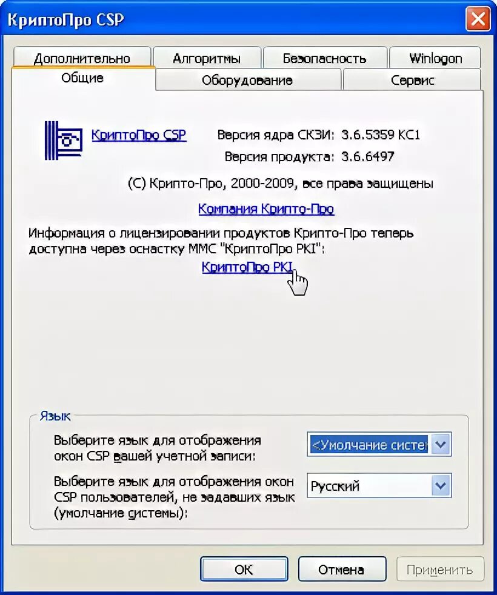Switch to the Дополнительно tab
This screenshot has height=595, width=497.
point(82,58)
